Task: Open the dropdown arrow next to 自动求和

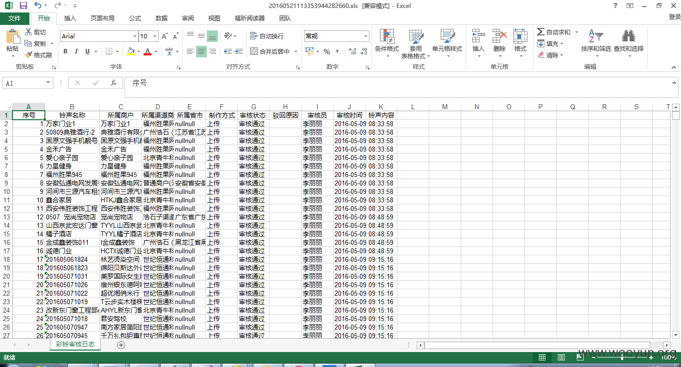Action: click(x=576, y=32)
